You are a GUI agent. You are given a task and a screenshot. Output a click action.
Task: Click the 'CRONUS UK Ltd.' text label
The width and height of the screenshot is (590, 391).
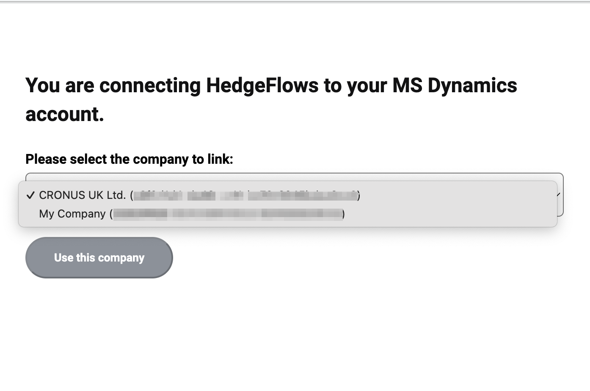[x=82, y=195]
